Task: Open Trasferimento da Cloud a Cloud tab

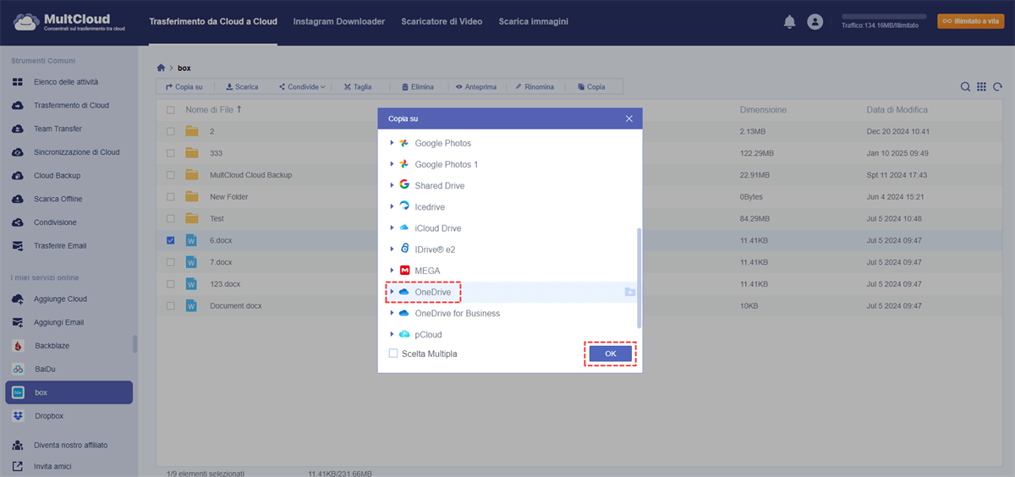Action: click(212, 21)
